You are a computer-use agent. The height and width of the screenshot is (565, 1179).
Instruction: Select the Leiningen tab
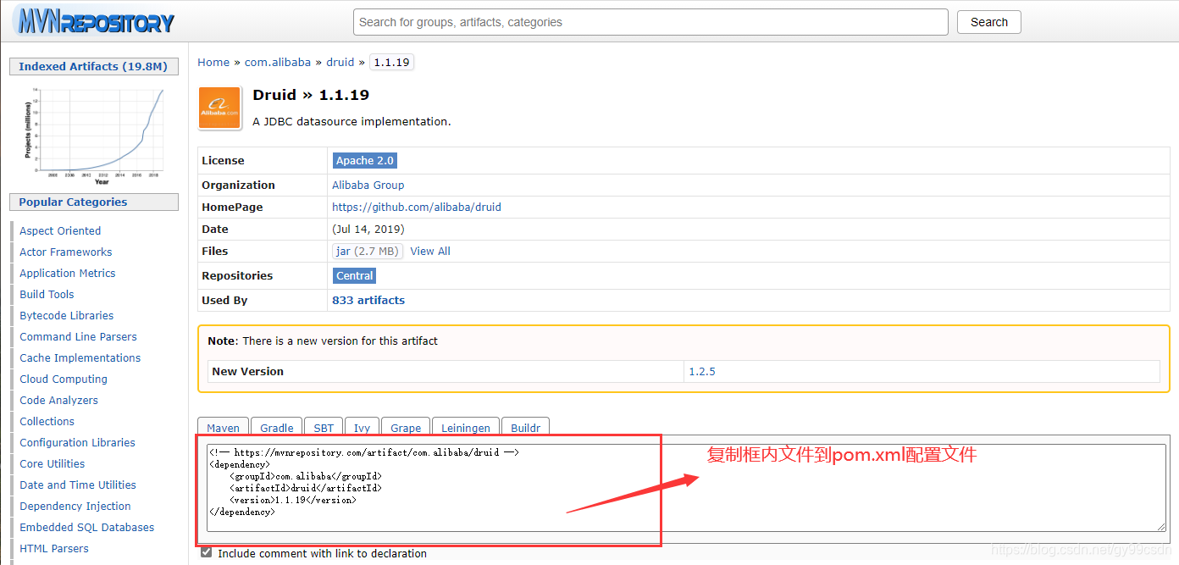(x=466, y=428)
